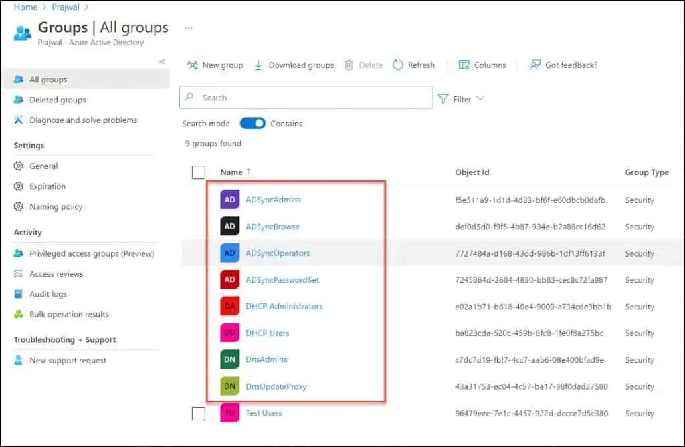Click the '9 groups found' text
The width and height of the screenshot is (685, 447).
pos(213,143)
